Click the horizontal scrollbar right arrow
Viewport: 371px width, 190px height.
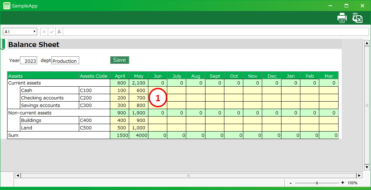[x=359, y=175]
